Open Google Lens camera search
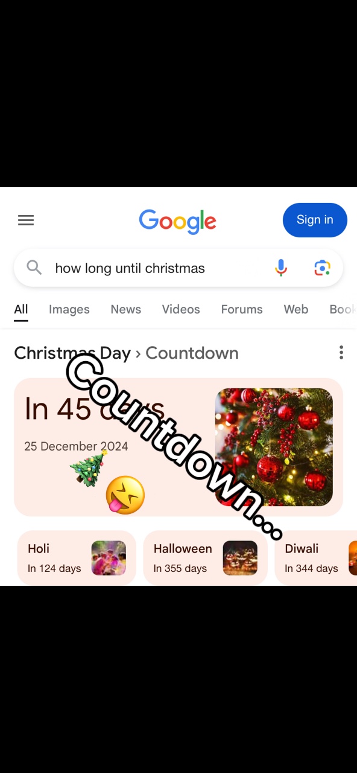This screenshot has width=357, height=773. (x=323, y=268)
